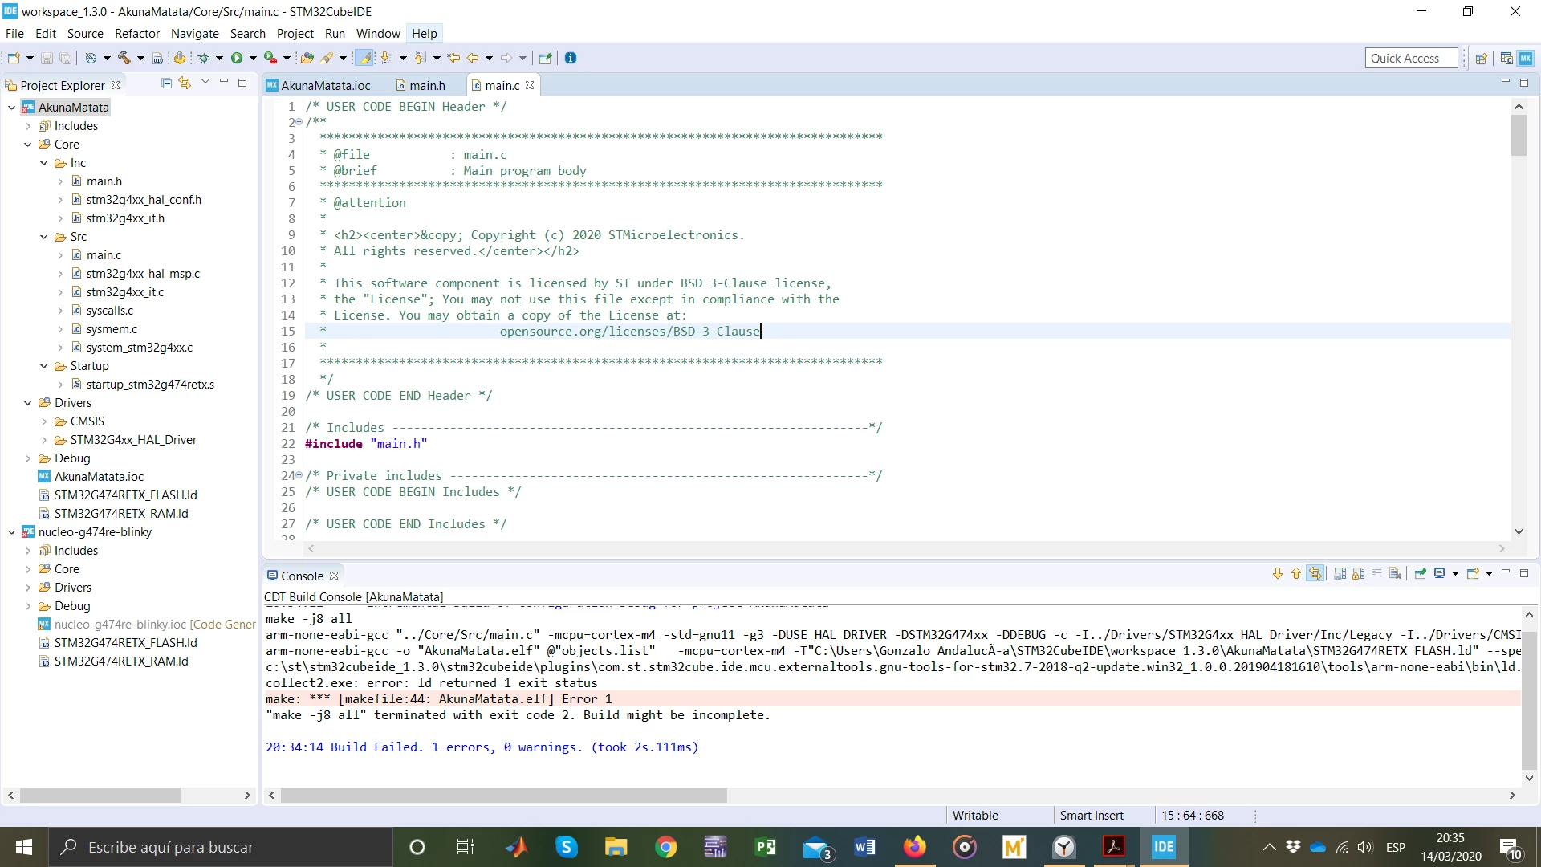This screenshot has height=867, width=1541.
Task: Toggle Scroll Lock in the Console toolbar
Action: coord(1359,573)
